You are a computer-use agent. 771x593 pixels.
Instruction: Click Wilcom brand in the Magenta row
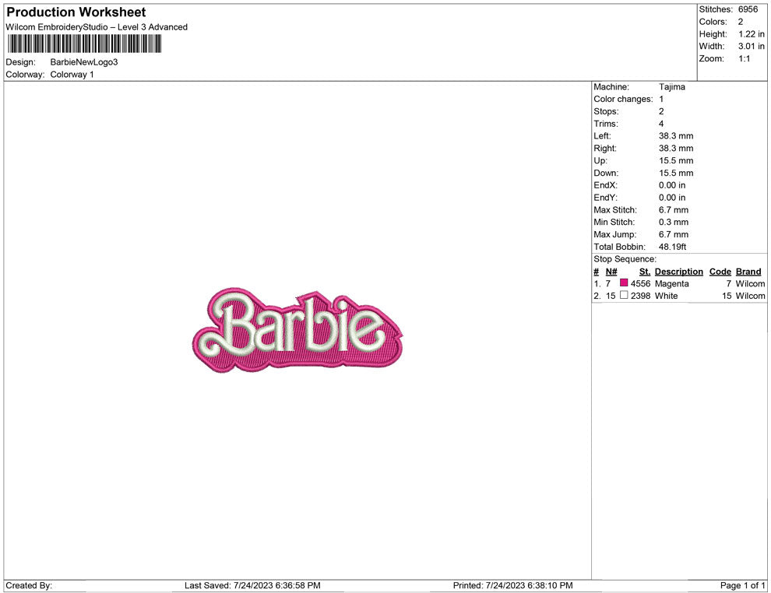[x=750, y=283]
